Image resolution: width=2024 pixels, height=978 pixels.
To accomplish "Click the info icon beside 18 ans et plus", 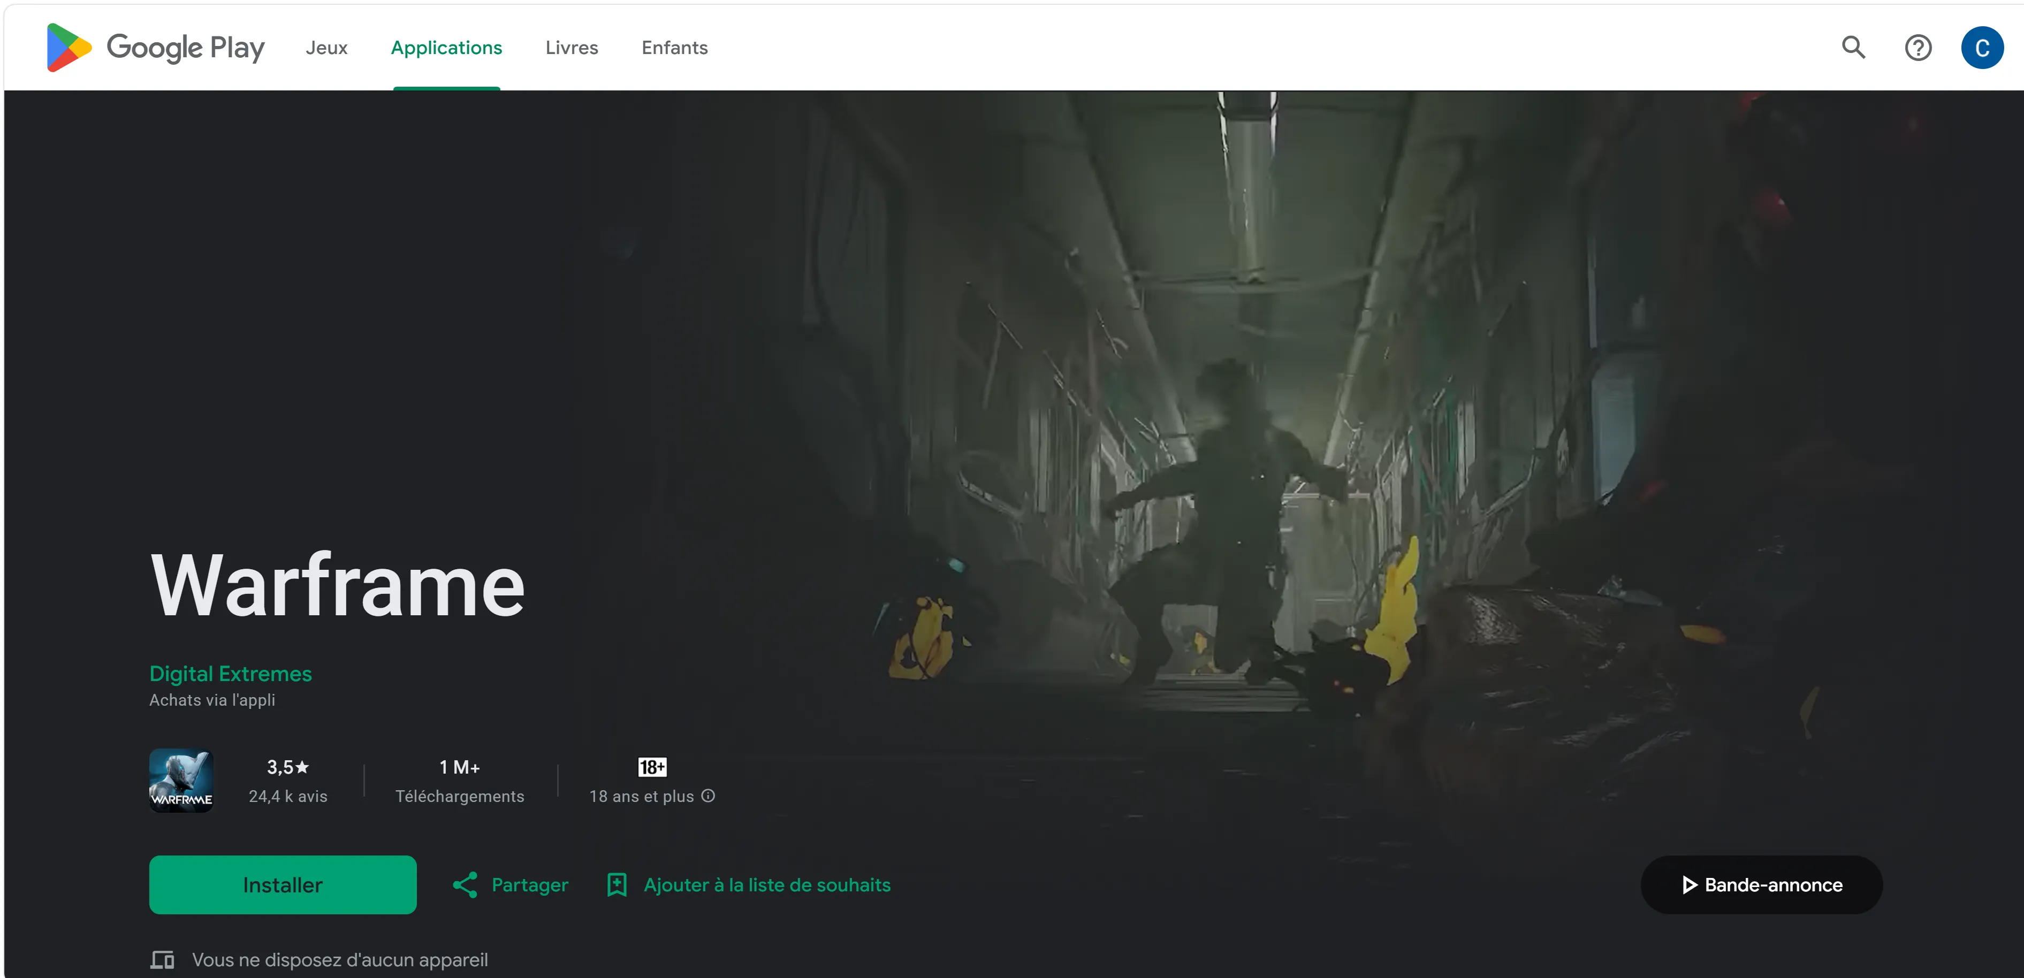I will pos(708,796).
